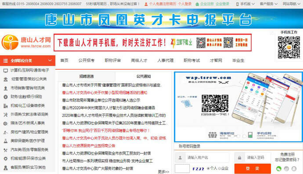
Task: Click the automotive retail category icon
Action: 6,150
